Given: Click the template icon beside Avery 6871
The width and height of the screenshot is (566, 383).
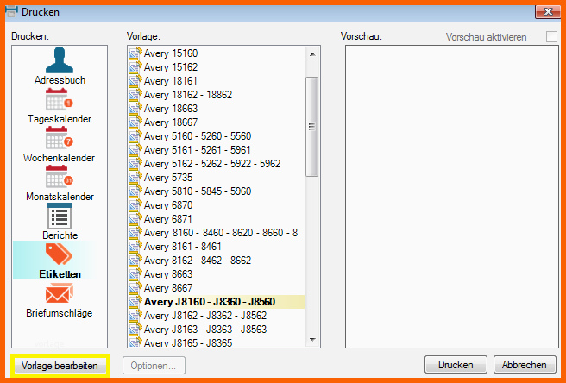Looking at the screenshot, I should tap(135, 219).
